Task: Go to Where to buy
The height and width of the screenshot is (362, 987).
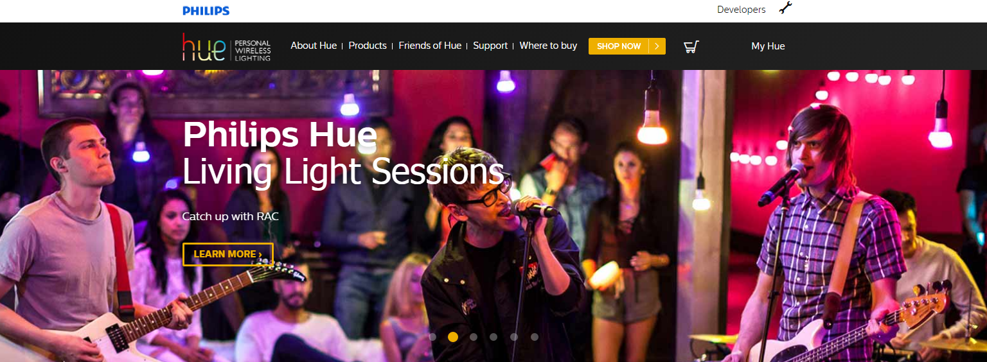Action: [548, 46]
